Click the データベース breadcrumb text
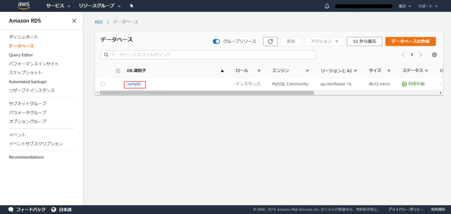Screen dimensions: 451x214 click(126, 22)
